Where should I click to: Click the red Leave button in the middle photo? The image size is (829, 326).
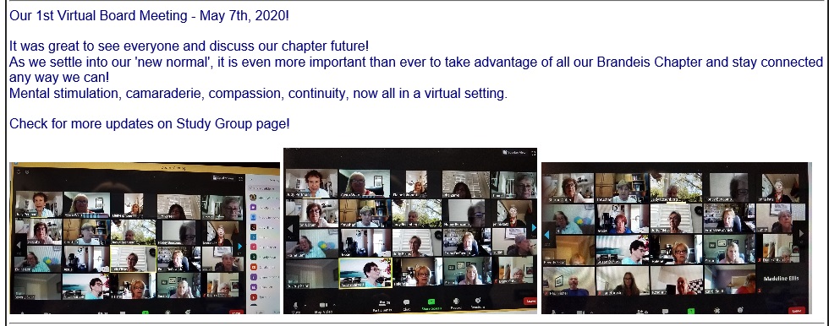(530, 302)
